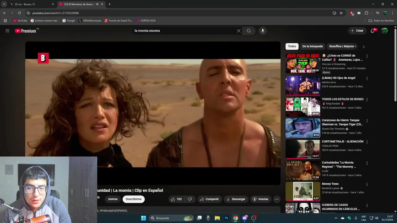Like the video with thumbs up
The image size is (397, 223).
[x=176, y=199]
